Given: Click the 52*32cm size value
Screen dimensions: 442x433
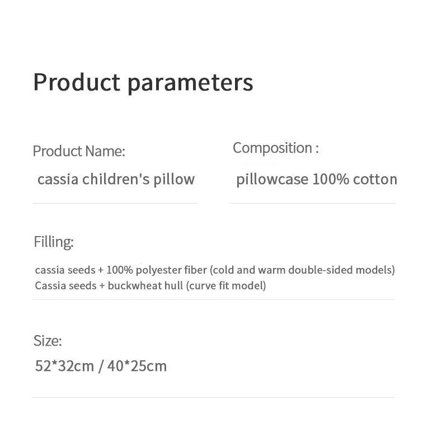Looking at the screenshot, I should [64, 366].
